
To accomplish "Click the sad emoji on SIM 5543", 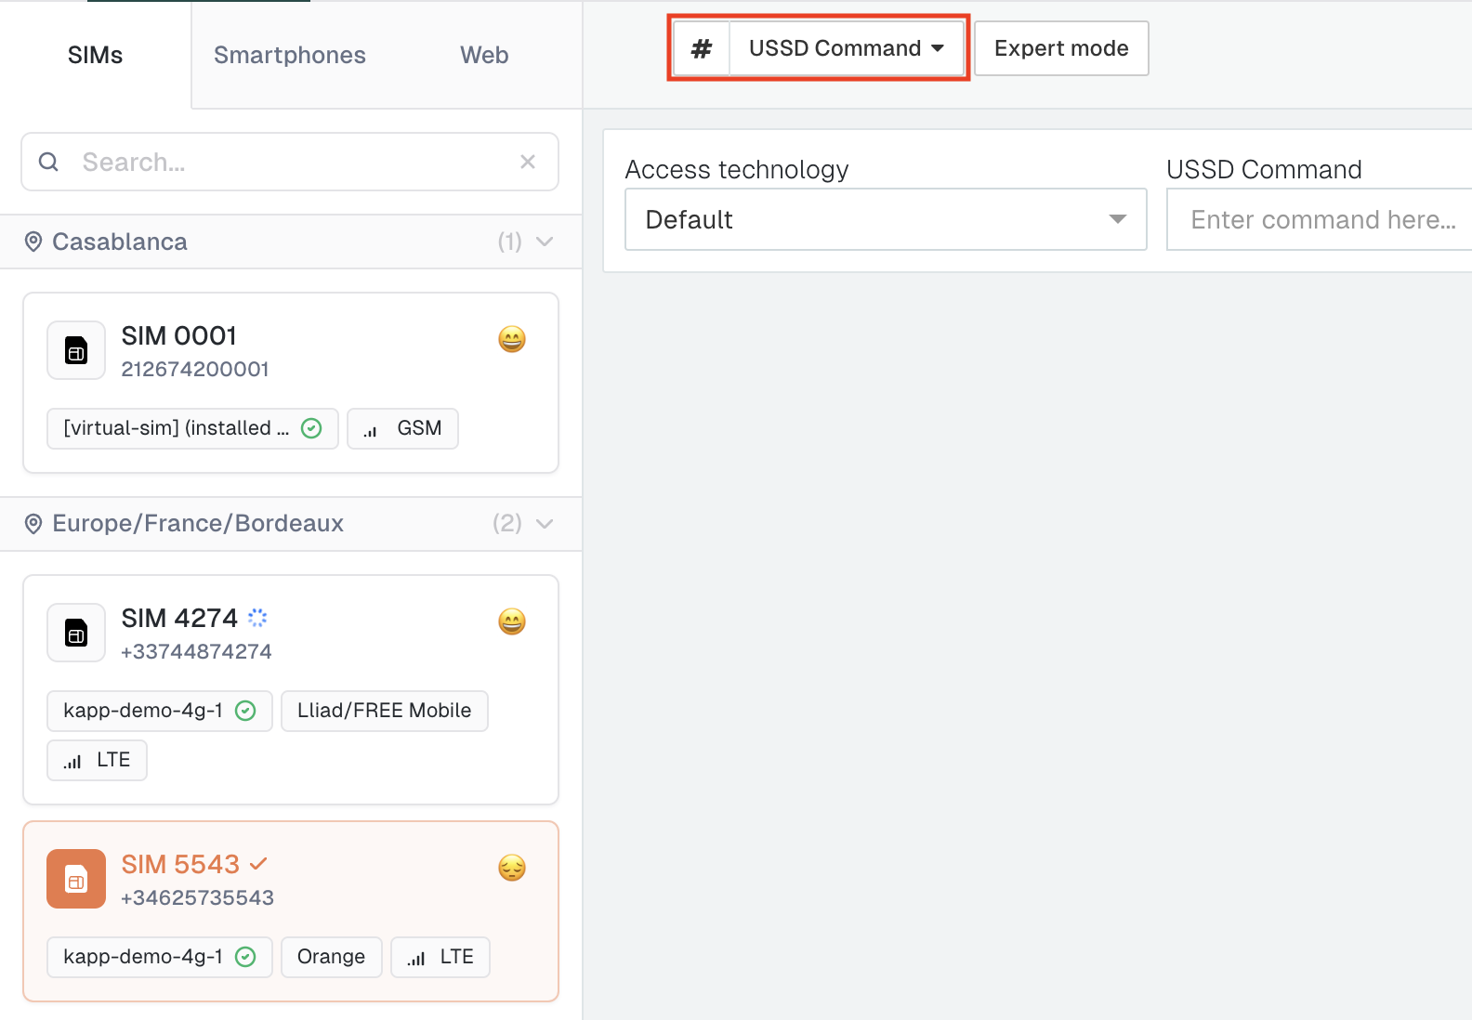I will pyautogui.click(x=512, y=868).
